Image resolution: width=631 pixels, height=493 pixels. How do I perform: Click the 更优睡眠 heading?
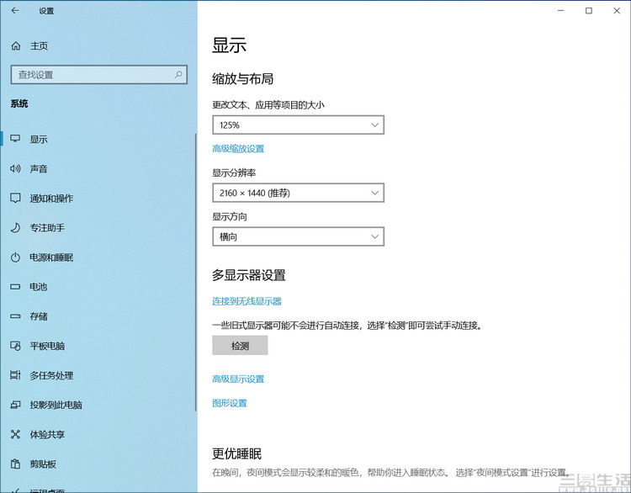(x=236, y=454)
